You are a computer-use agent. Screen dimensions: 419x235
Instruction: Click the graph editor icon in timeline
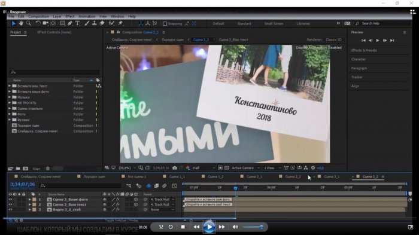pyautogui.click(x=175, y=185)
